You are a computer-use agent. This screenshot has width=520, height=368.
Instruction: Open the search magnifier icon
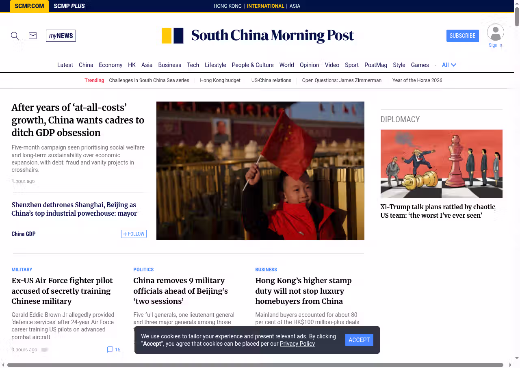point(15,36)
